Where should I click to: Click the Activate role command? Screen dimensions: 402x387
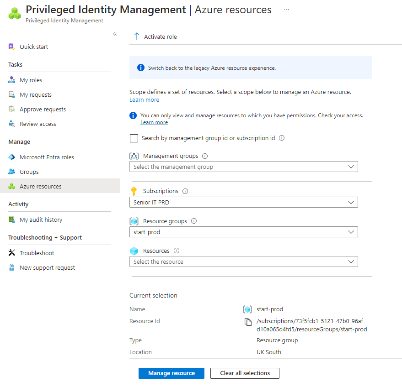pyautogui.click(x=155, y=37)
